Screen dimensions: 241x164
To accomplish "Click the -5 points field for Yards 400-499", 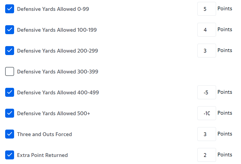I will (207, 92).
